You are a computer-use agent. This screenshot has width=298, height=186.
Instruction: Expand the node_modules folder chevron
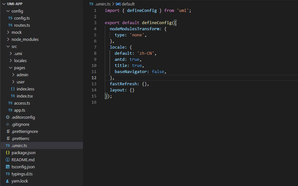click(8, 39)
